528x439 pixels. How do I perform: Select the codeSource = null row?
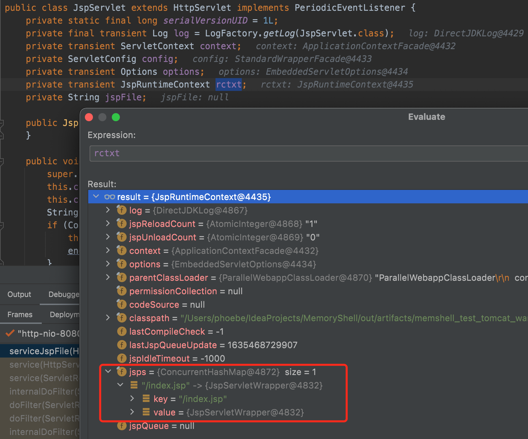click(x=308, y=304)
